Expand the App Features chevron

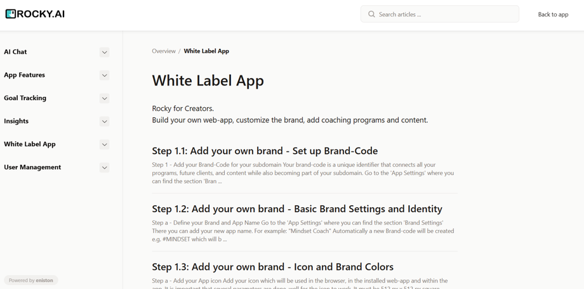[x=104, y=75]
